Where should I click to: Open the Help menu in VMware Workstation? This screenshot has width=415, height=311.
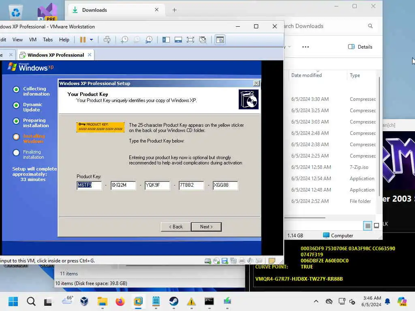[x=64, y=40]
